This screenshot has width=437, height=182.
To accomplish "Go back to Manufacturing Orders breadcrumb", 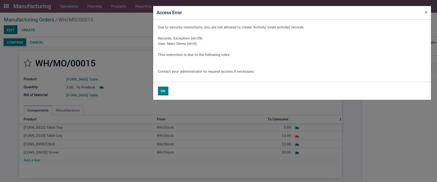I will (x=29, y=20).
